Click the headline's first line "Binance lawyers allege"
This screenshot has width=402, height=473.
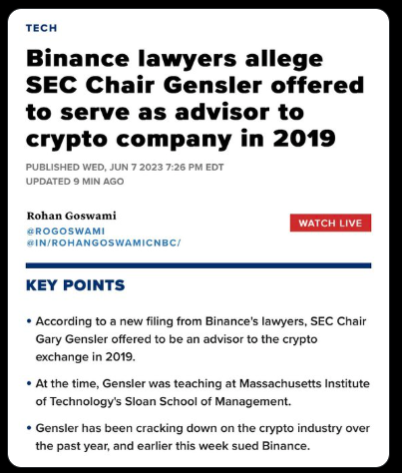point(175,59)
